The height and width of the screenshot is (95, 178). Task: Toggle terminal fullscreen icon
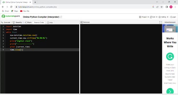click(160, 22)
